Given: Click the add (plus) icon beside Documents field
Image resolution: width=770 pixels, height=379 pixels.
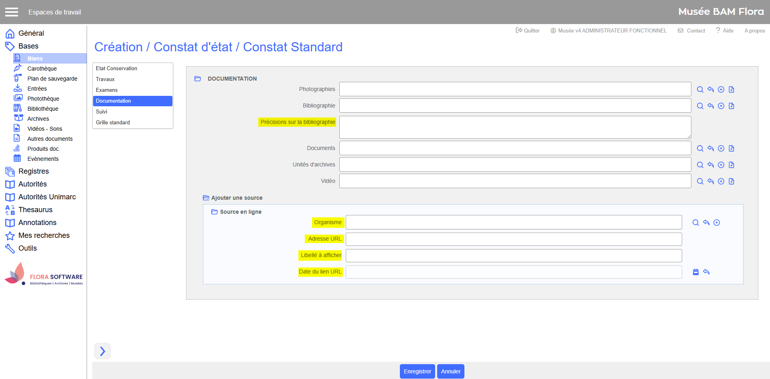Looking at the screenshot, I should (721, 148).
